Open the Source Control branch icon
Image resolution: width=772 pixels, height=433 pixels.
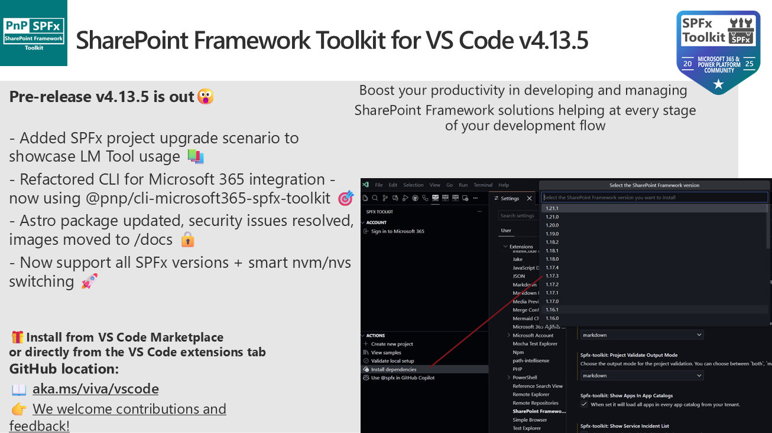pyautogui.click(x=385, y=198)
